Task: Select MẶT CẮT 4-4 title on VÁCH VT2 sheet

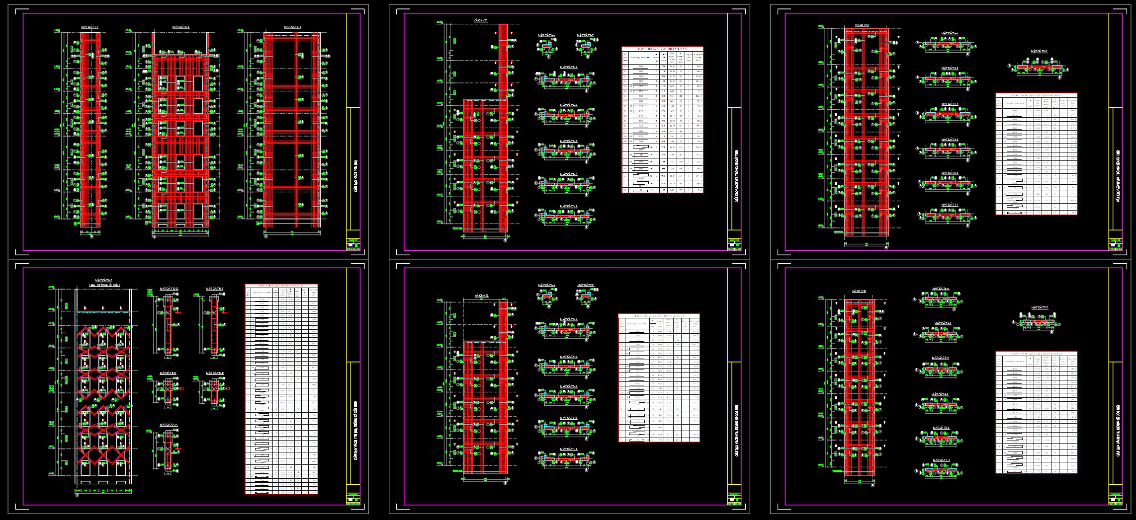Action: [568, 357]
